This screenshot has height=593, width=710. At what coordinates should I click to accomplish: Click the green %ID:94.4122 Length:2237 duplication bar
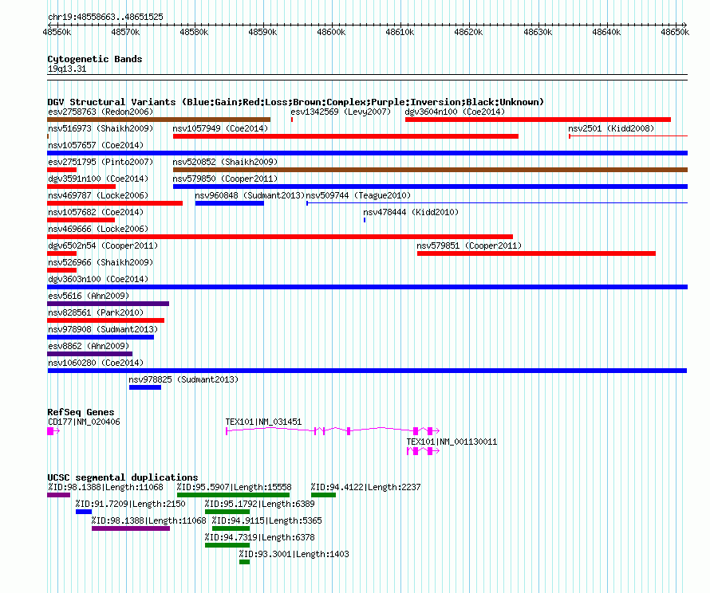[324, 495]
